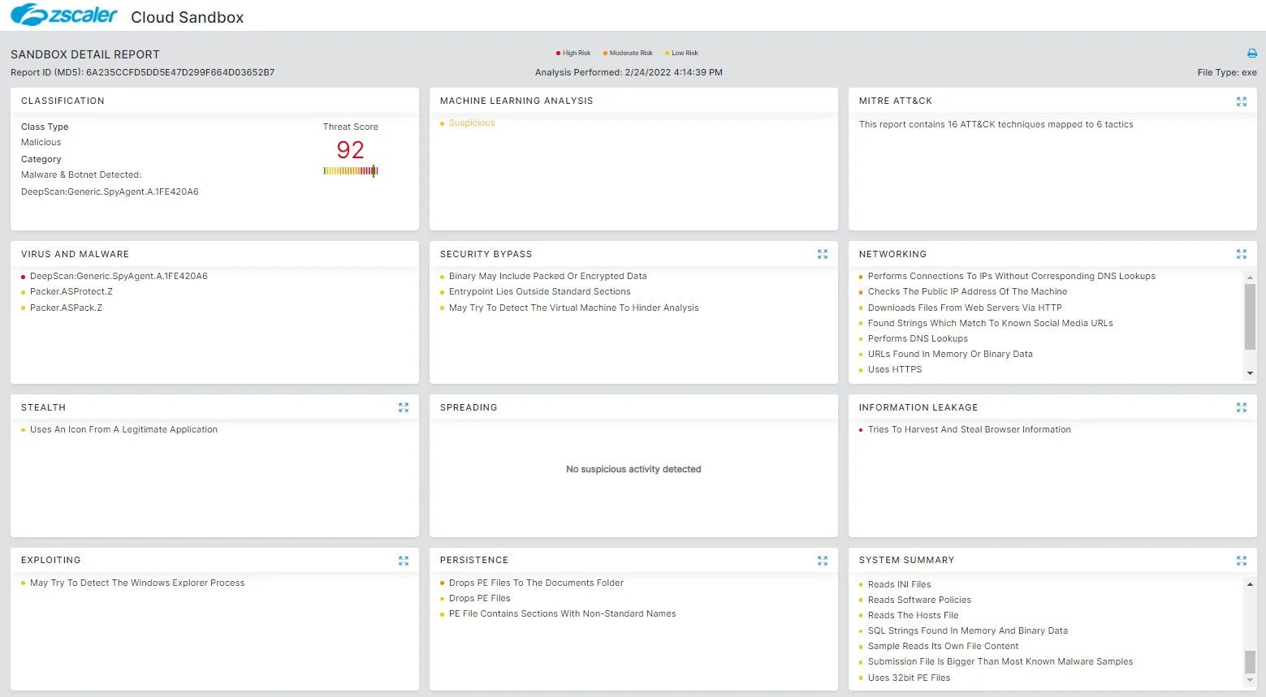Click System Summary scroll up arrow

pos(1250,584)
